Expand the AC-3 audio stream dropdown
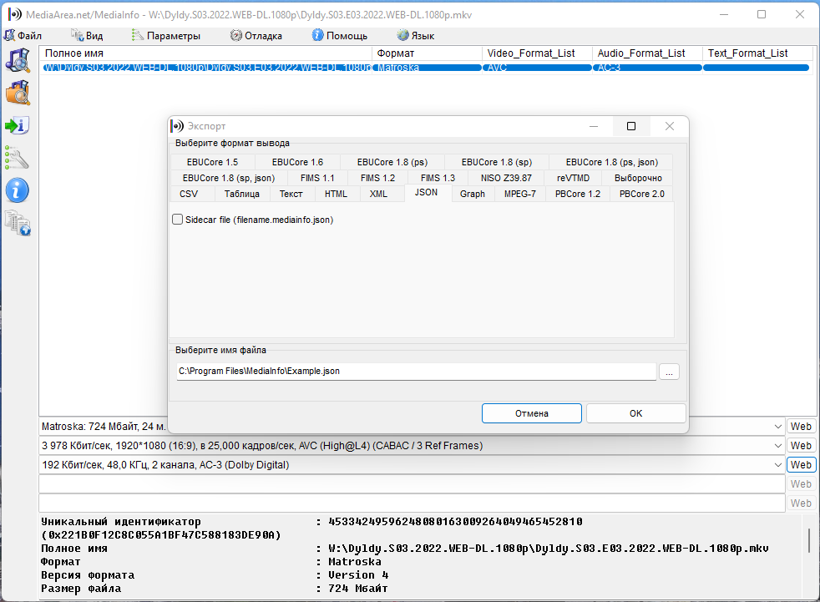 point(778,465)
